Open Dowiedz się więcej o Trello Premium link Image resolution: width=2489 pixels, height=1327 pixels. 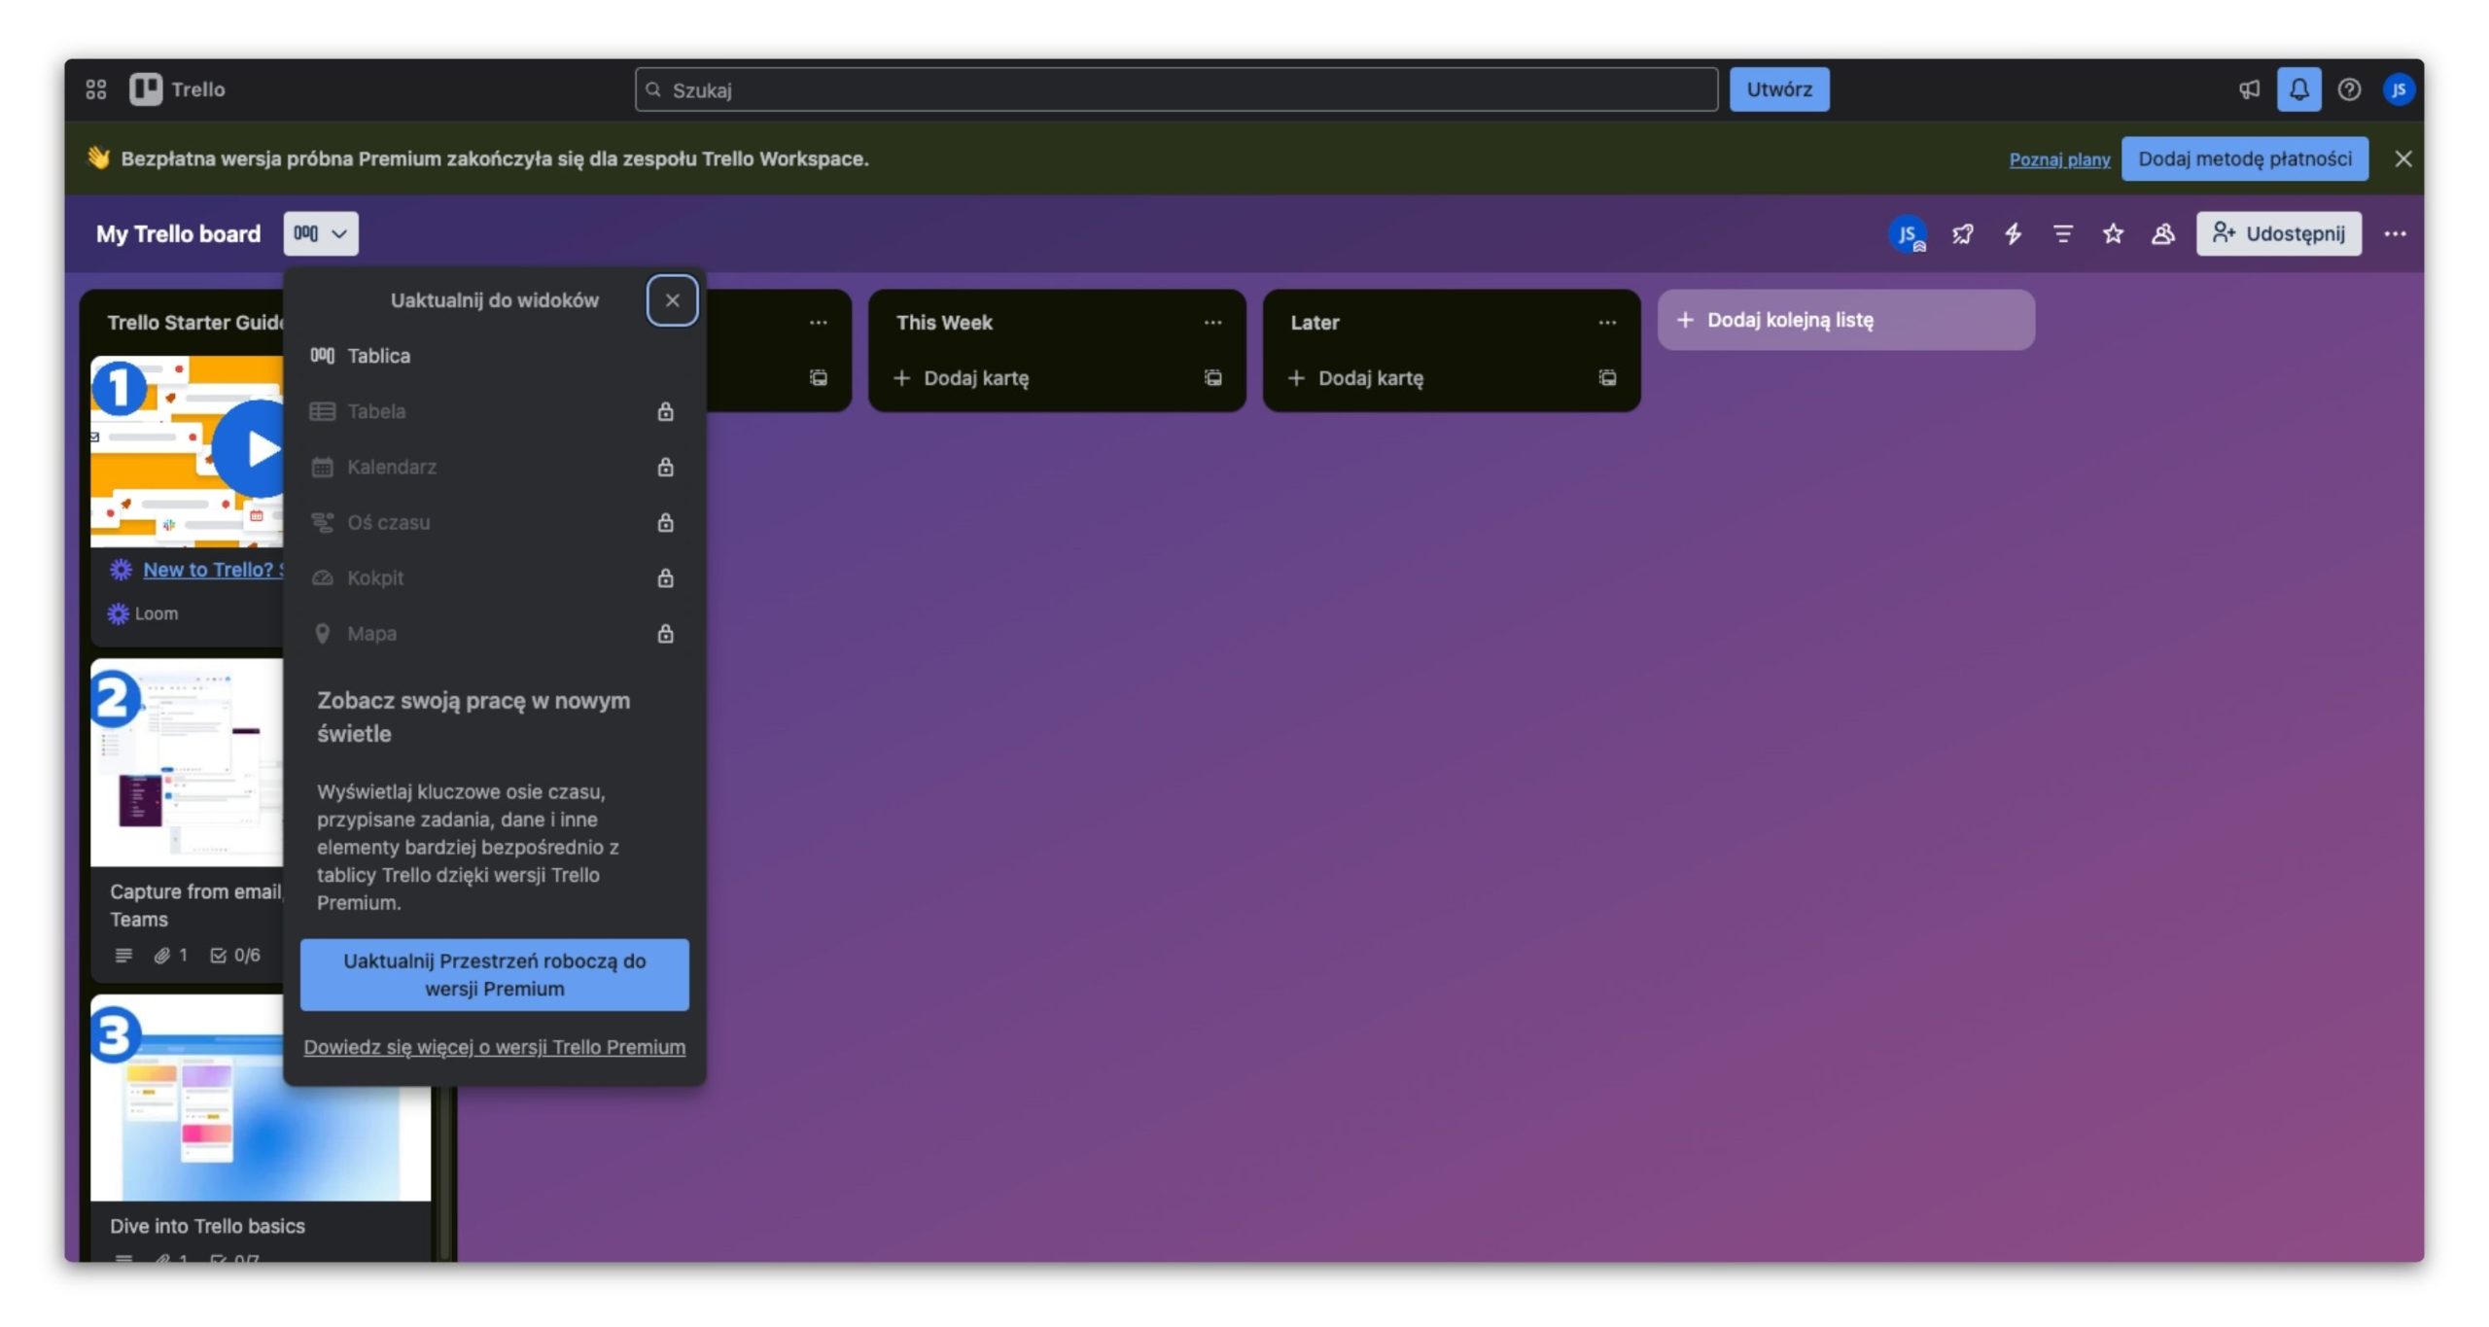coord(494,1047)
